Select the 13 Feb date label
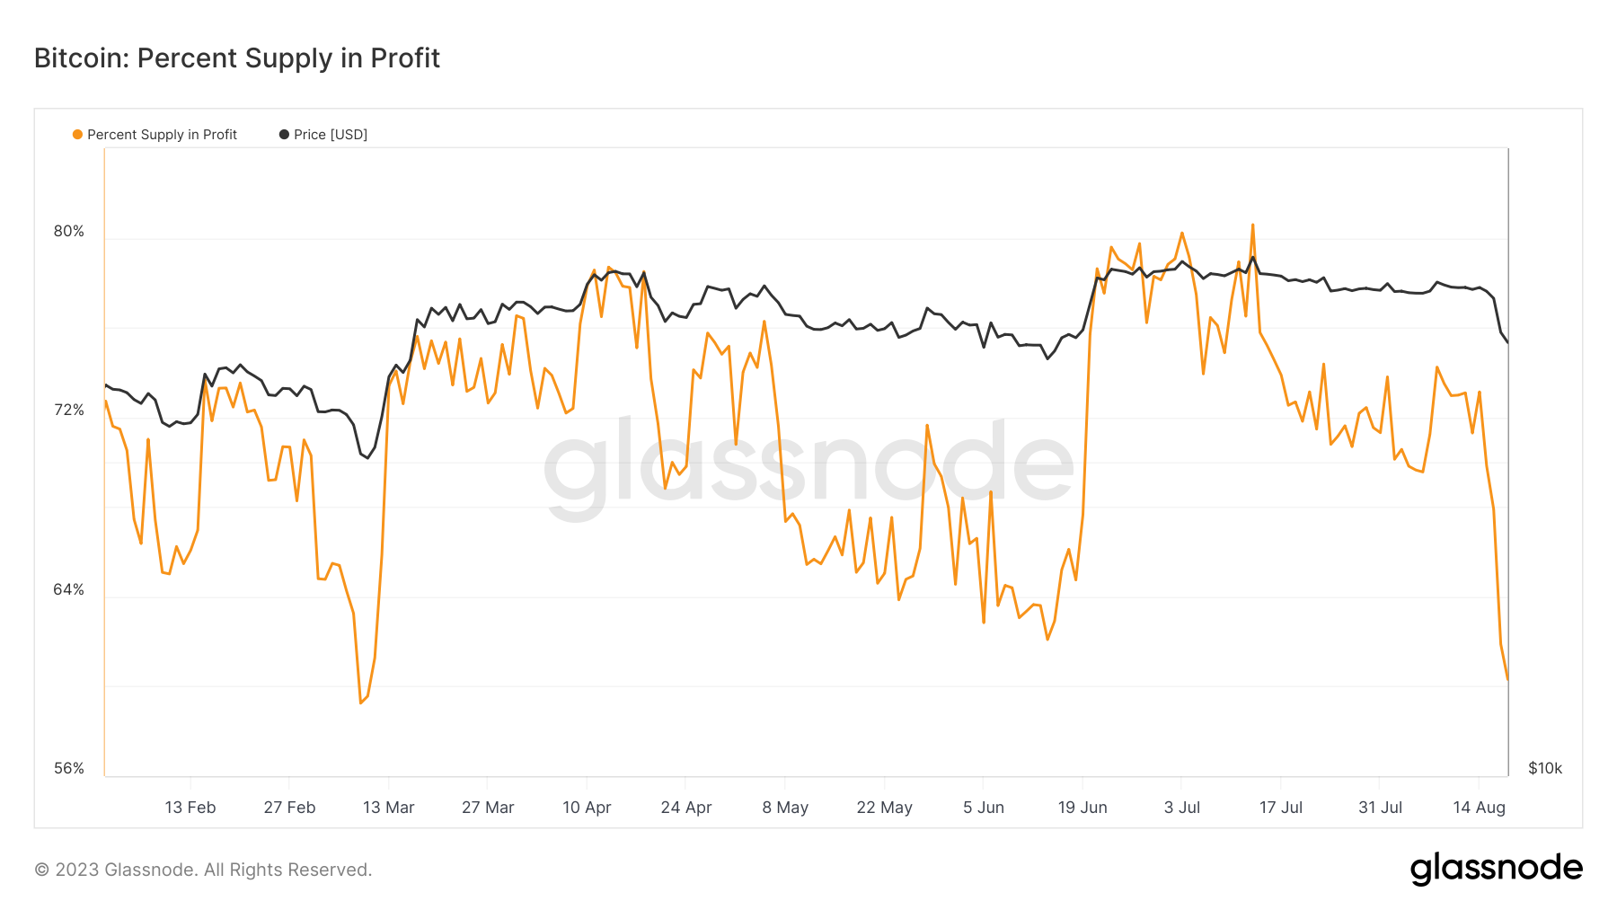Viewport: 1617px width, 910px height. 190,808
